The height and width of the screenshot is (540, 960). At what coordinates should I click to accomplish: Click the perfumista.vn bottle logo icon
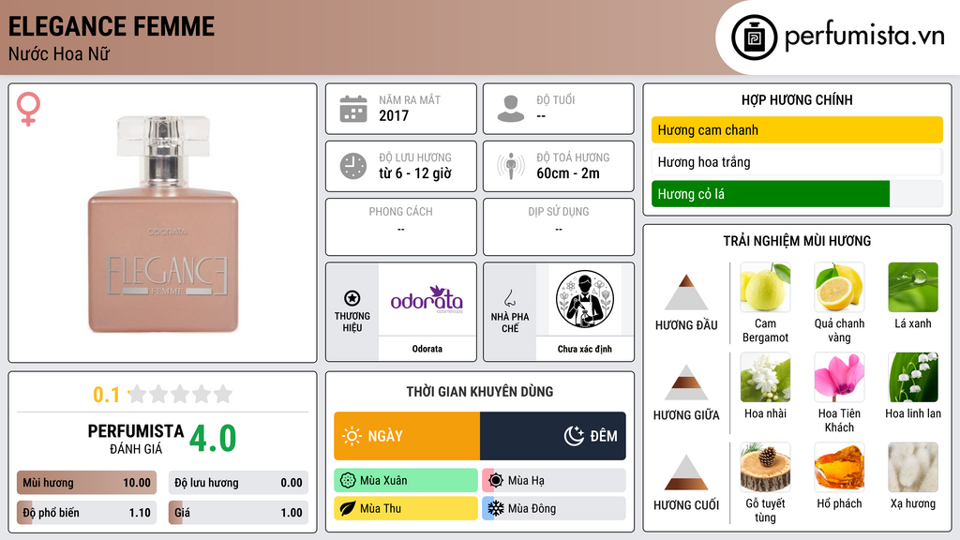click(x=754, y=37)
